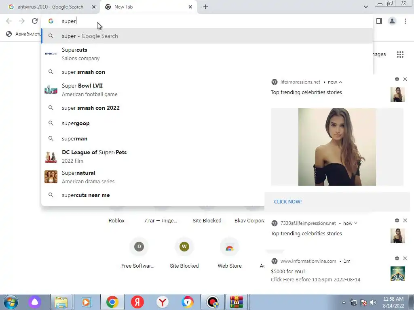
Task: Pick Supernatural drama series suggestion
Action: click(x=153, y=177)
